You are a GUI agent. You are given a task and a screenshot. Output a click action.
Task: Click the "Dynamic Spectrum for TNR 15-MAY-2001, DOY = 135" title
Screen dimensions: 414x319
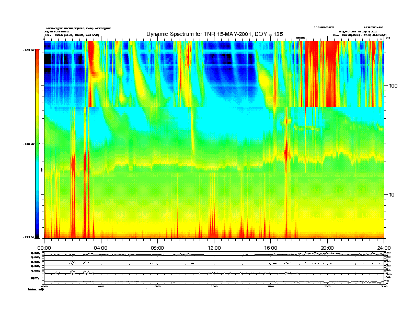click(x=214, y=34)
